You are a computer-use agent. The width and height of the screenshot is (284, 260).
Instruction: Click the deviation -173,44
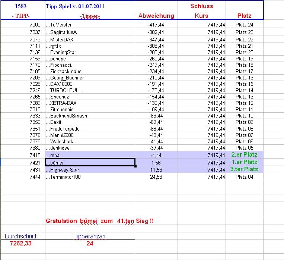click(156, 90)
